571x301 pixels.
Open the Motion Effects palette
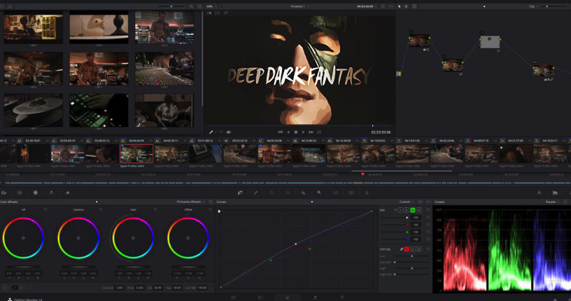(x=67, y=192)
